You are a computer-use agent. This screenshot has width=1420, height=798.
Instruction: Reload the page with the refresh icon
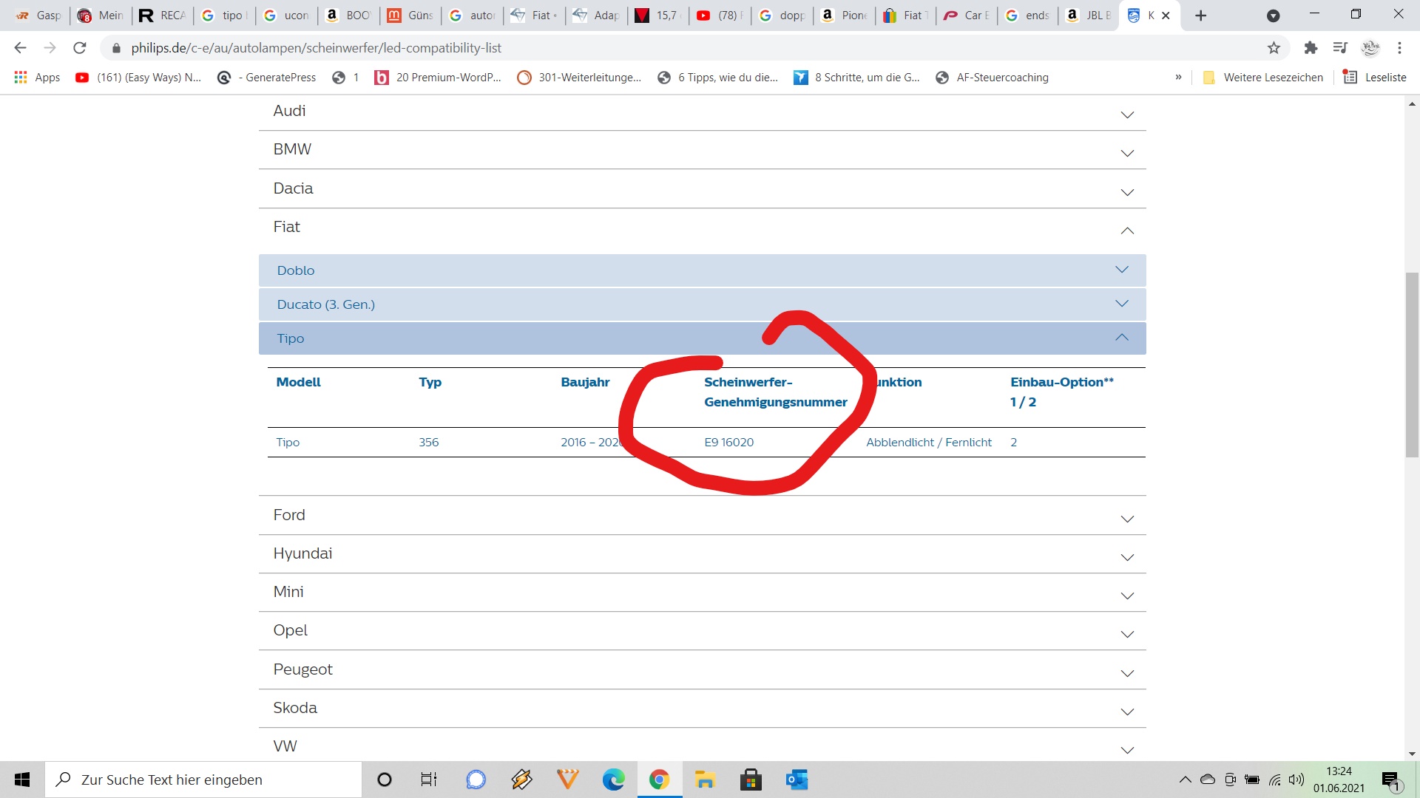pos(80,48)
